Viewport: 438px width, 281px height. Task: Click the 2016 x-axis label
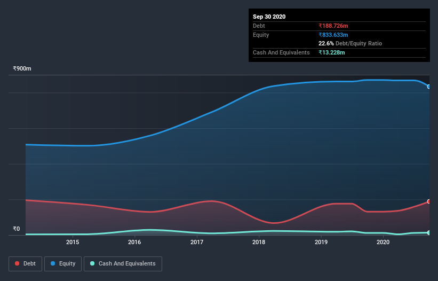(x=134, y=242)
